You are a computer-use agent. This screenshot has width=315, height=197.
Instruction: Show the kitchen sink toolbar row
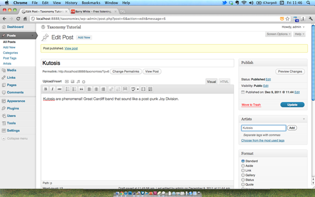tap(150, 89)
